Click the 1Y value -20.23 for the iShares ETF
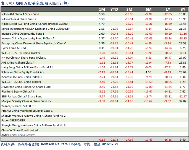The height and width of the screenshot is (150, 189). (x=167, y=77)
